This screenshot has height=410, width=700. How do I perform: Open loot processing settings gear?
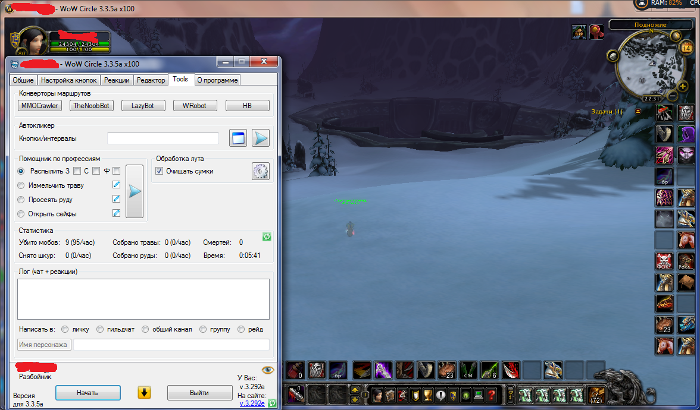[x=260, y=171]
